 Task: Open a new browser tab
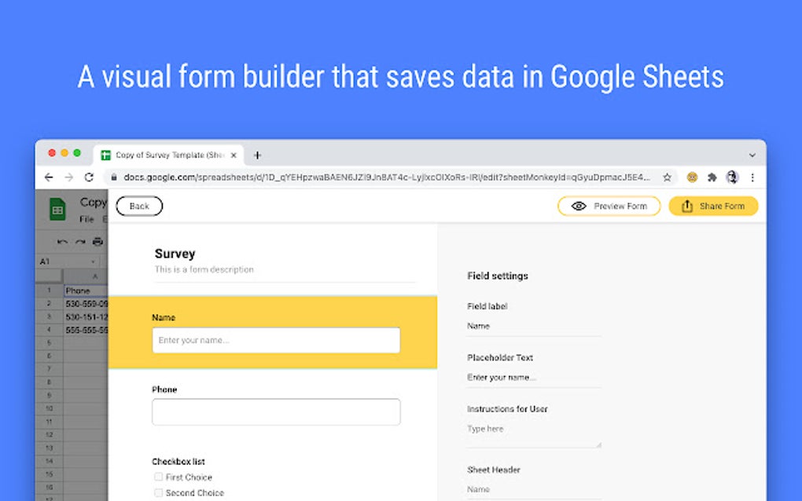click(257, 155)
